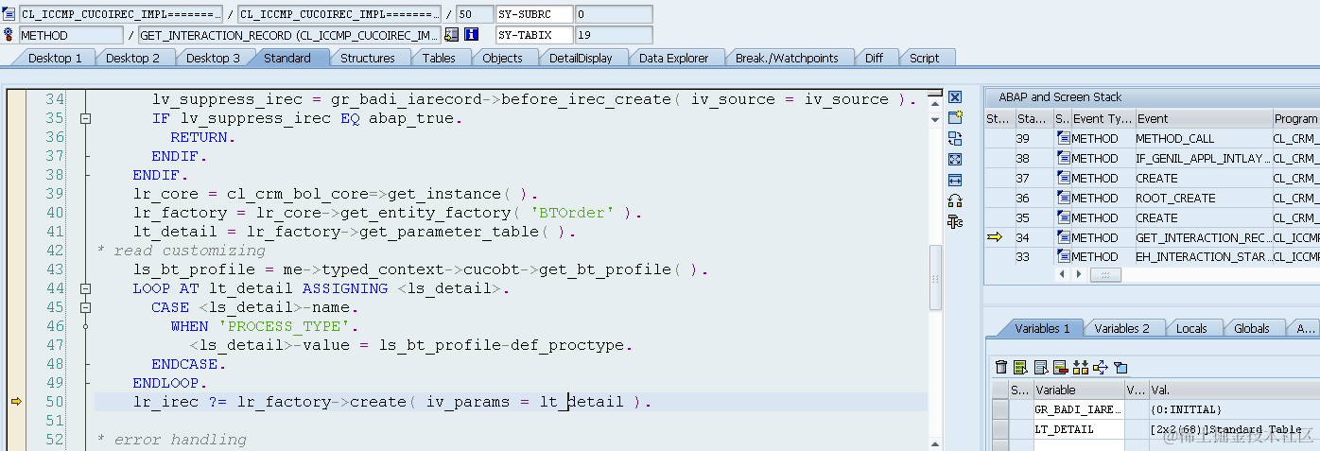
Task: Open the Objects tab
Action: click(502, 58)
